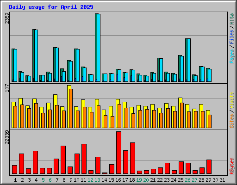Click the day 7 hits bar
This screenshot has width=237, height=185.
tap(54, 64)
